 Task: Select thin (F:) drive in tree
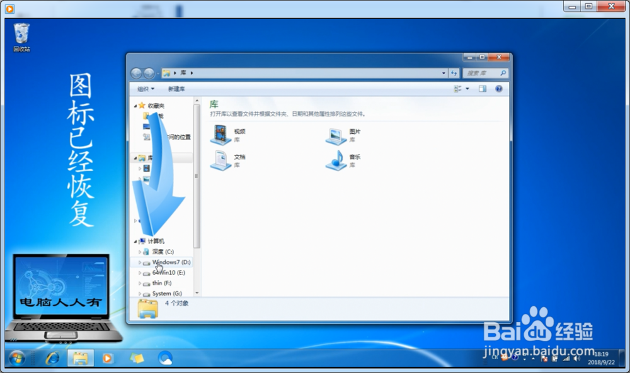pos(161,283)
